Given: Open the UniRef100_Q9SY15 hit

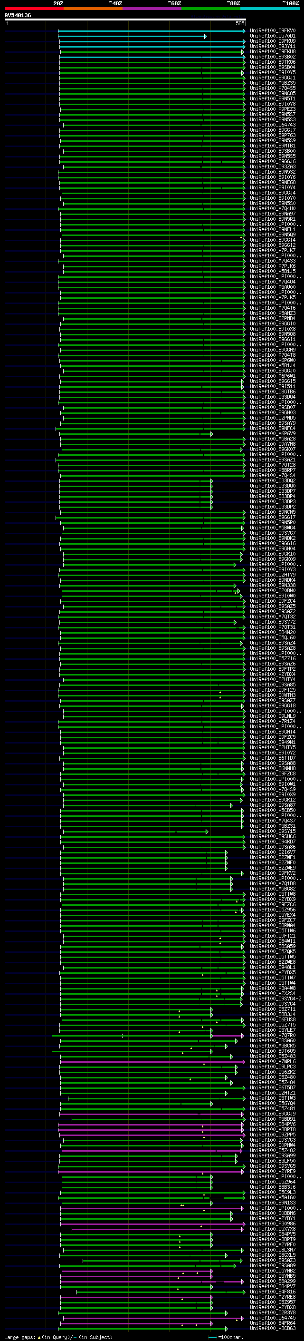Looking at the screenshot, I should [273, 832].
